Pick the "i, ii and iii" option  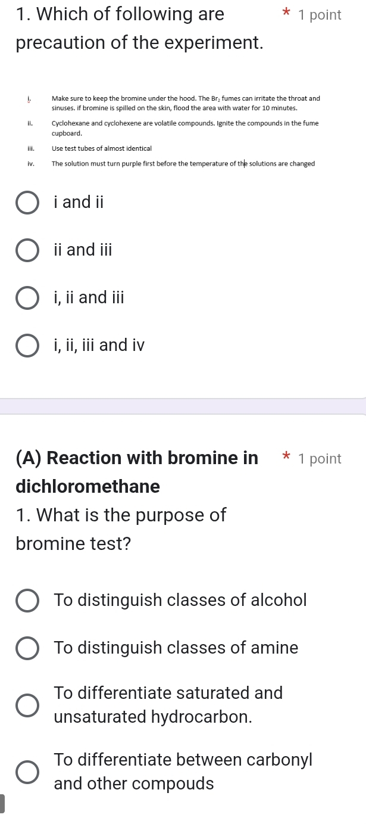click(x=27, y=297)
